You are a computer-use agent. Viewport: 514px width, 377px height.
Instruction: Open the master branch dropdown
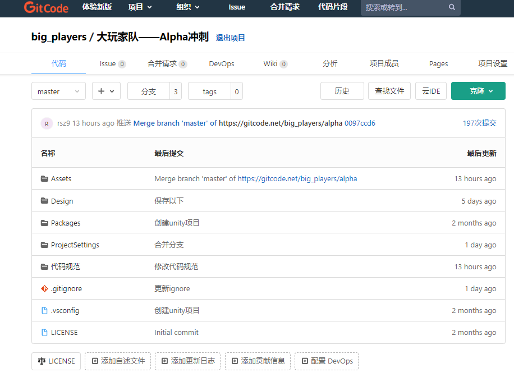(x=58, y=91)
